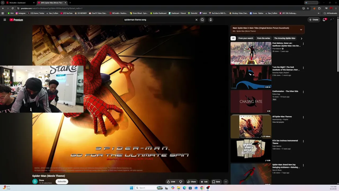Clear the search query with the X
The width and height of the screenshot is (339, 191).
[x=197, y=20]
